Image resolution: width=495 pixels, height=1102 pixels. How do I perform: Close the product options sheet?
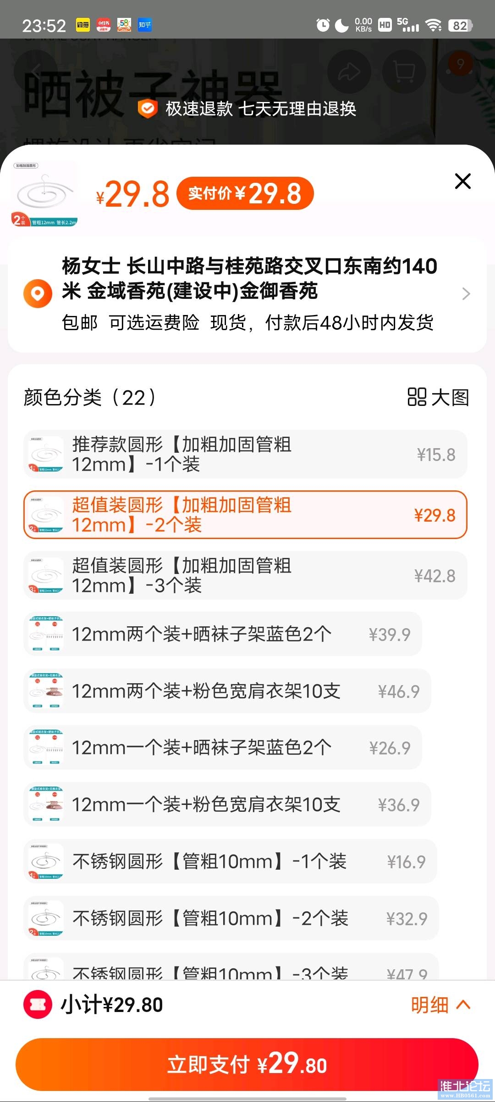point(463,181)
